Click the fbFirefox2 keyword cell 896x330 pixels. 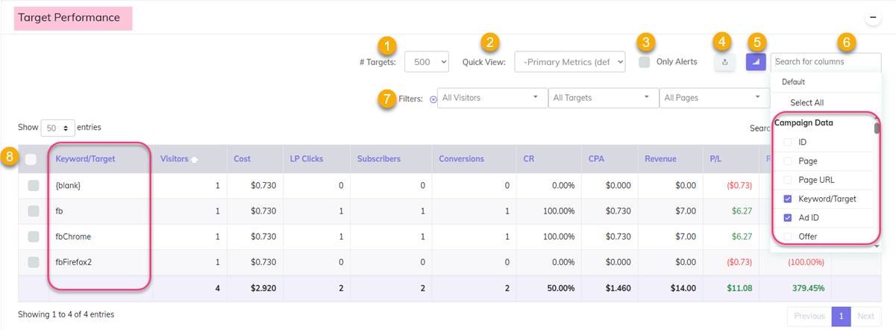click(x=101, y=262)
